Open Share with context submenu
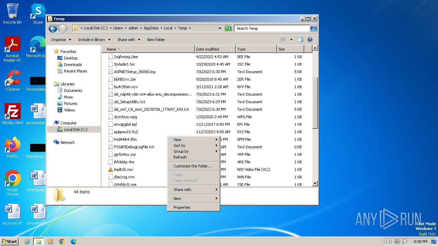The width and height of the screenshot is (438, 246). pos(193,190)
